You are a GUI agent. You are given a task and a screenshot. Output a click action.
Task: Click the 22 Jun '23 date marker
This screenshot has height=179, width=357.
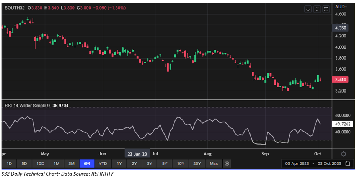[x=137, y=154]
